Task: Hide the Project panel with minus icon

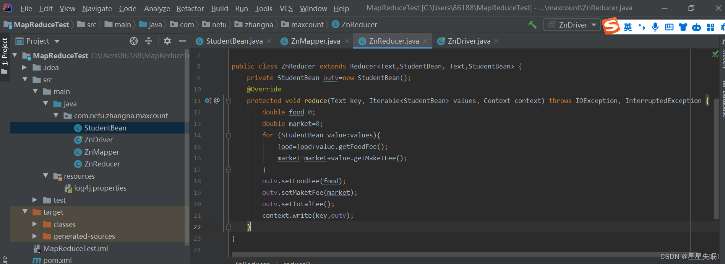Action: coord(182,41)
